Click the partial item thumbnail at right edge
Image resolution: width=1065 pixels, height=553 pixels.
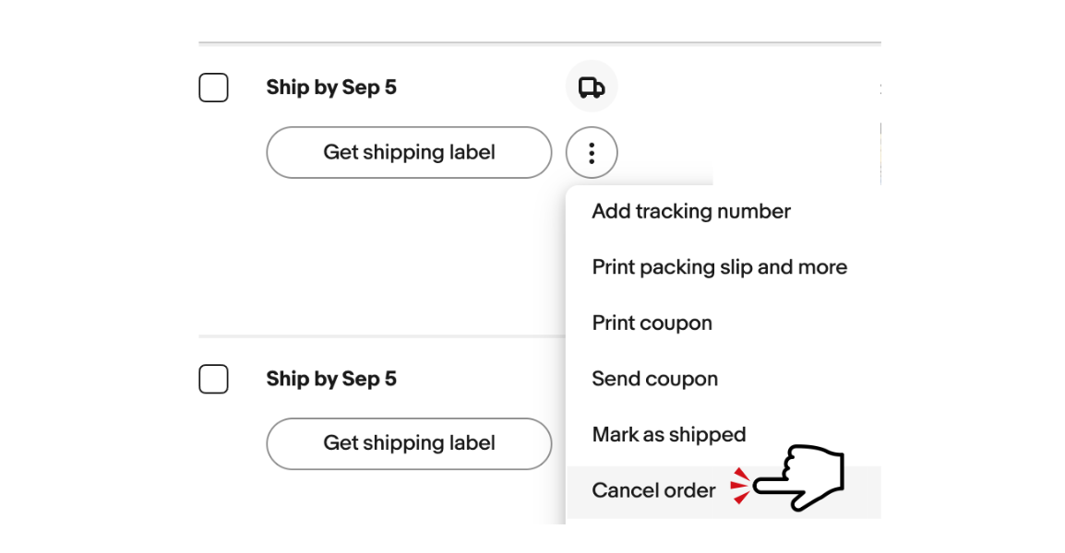[x=880, y=152]
